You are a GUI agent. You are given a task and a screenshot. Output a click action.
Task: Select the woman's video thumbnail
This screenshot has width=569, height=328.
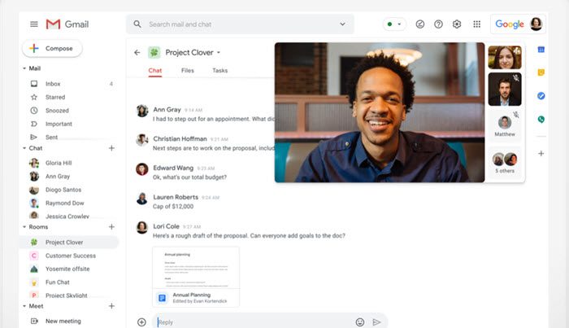pos(505,58)
